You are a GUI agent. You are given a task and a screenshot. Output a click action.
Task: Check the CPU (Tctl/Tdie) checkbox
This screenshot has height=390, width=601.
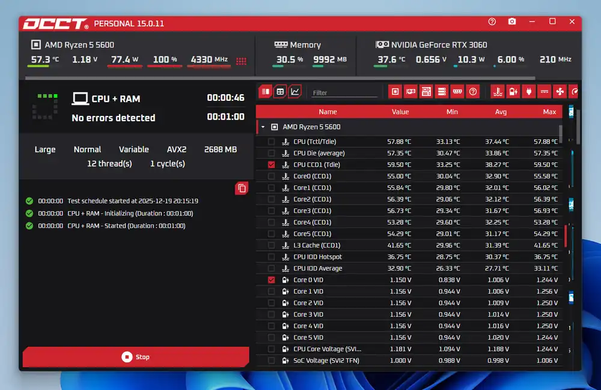coord(271,142)
